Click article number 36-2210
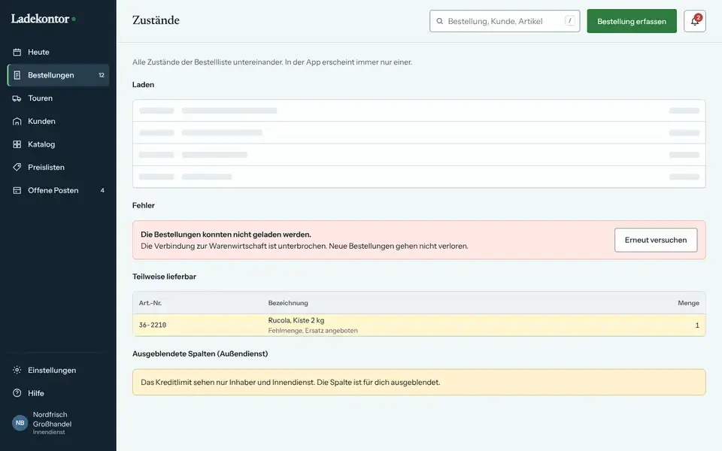722x451 pixels. (x=153, y=325)
